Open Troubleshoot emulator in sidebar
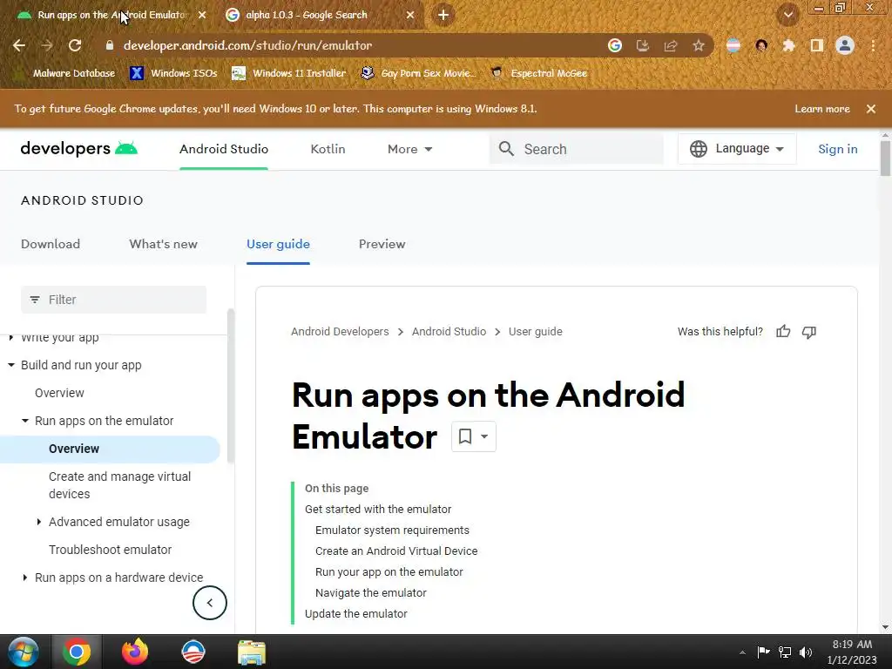892x669 pixels. pos(110,550)
